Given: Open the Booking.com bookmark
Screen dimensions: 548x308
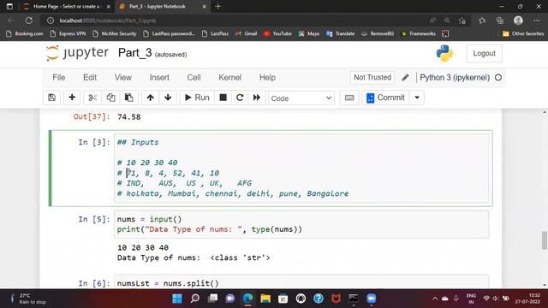Looking at the screenshot, I should click(x=25, y=33).
